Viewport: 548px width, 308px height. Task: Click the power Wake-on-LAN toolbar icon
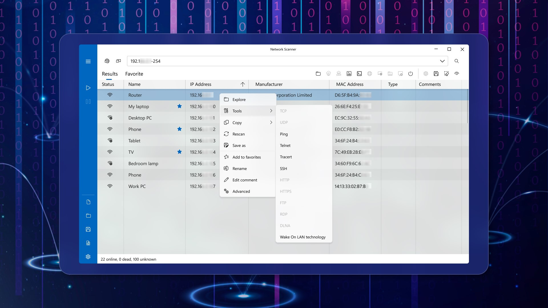pos(410,74)
